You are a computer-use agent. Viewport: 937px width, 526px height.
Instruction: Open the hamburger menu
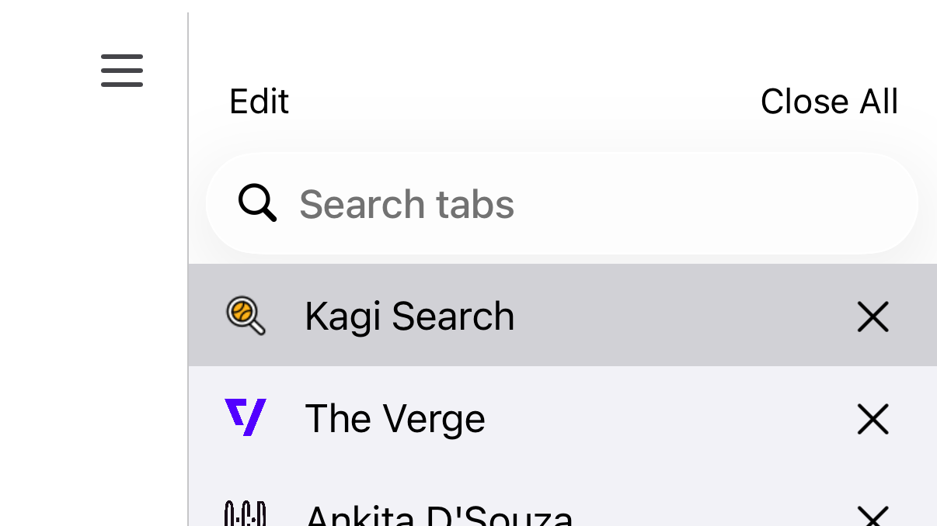(x=121, y=70)
